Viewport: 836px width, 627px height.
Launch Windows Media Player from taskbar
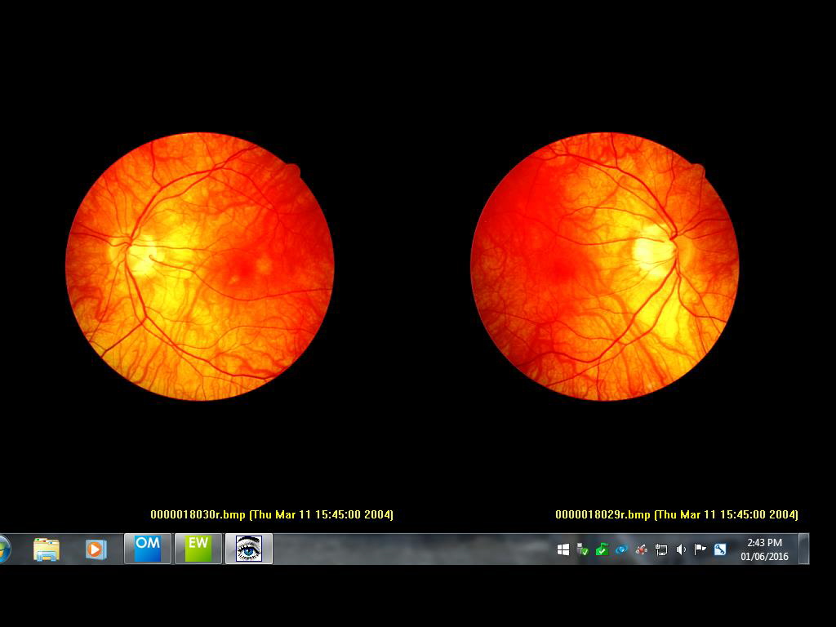tap(96, 549)
